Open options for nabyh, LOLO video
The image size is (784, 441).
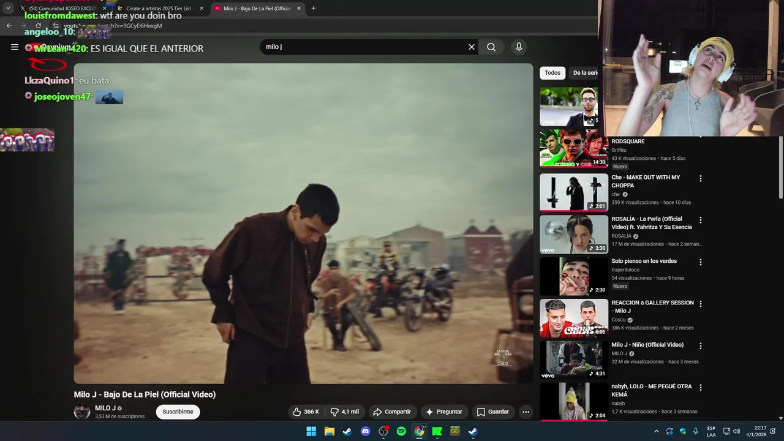click(701, 387)
